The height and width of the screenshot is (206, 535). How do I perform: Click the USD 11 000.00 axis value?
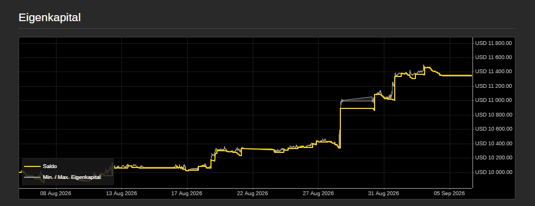coord(494,100)
